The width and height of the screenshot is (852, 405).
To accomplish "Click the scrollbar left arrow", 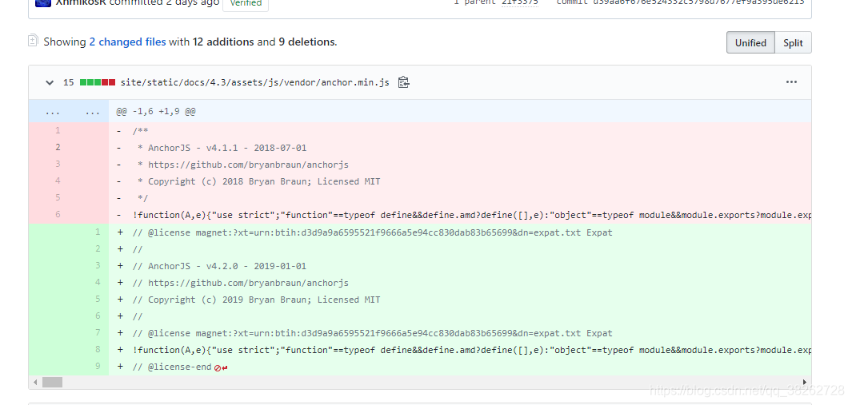I will tap(35, 382).
